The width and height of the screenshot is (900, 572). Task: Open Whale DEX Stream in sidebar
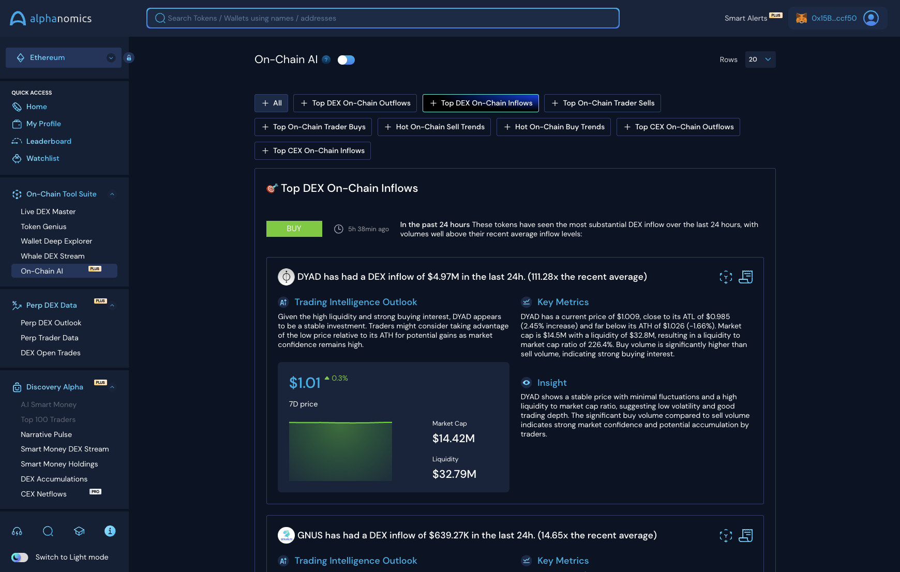click(53, 256)
